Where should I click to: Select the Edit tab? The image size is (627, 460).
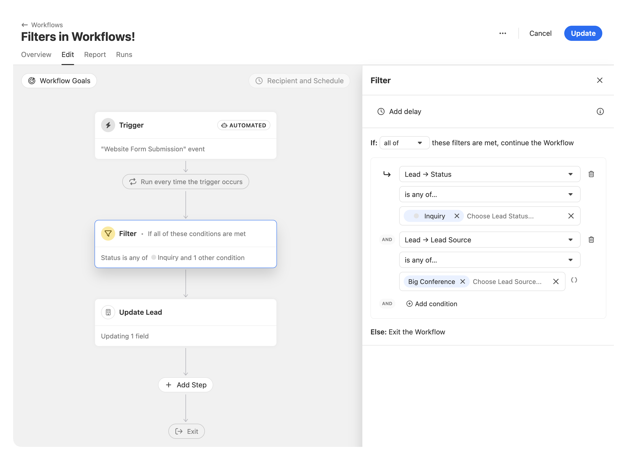pos(68,54)
